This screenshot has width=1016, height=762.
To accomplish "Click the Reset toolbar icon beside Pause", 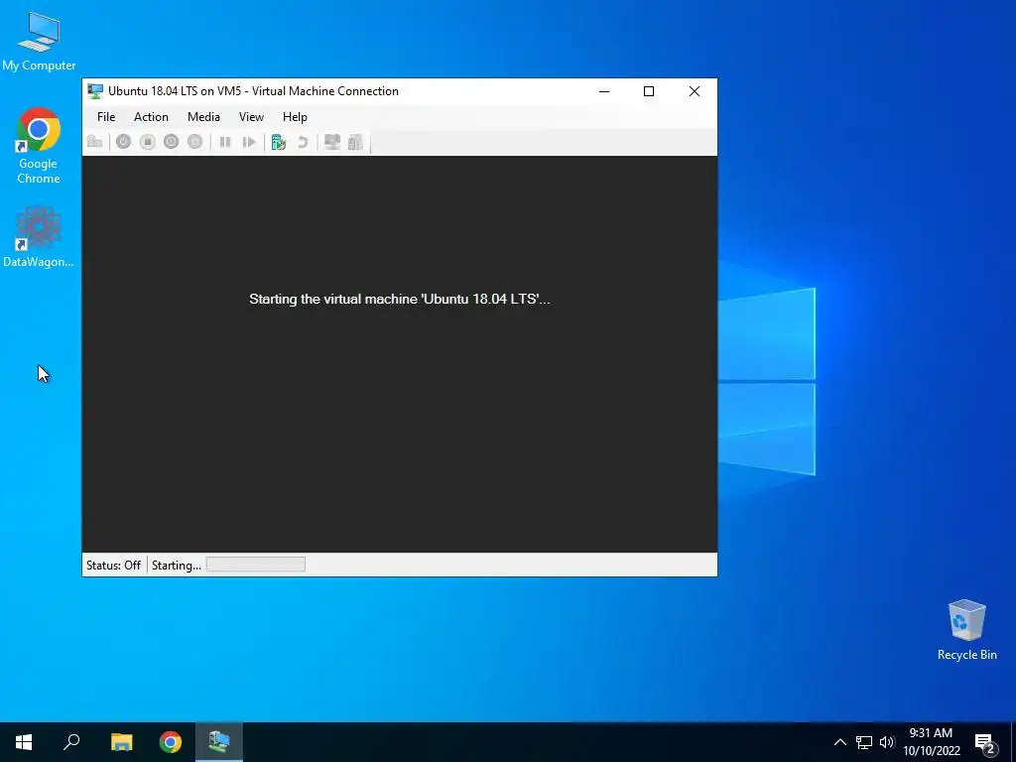I will point(249,142).
